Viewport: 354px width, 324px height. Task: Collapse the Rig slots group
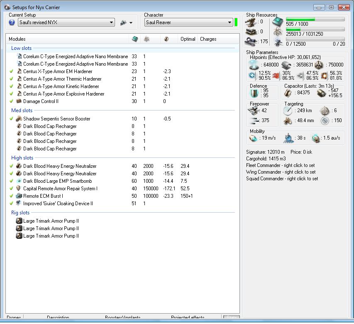[20, 213]
